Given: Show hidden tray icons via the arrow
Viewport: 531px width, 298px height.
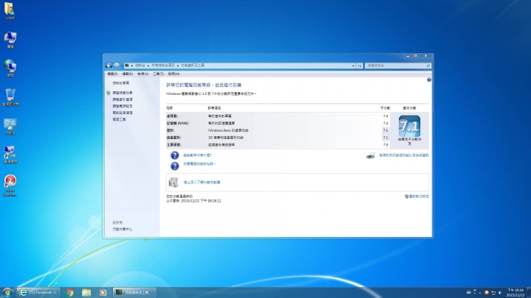Looking at the screenshot, I should [x=479, y=293].
